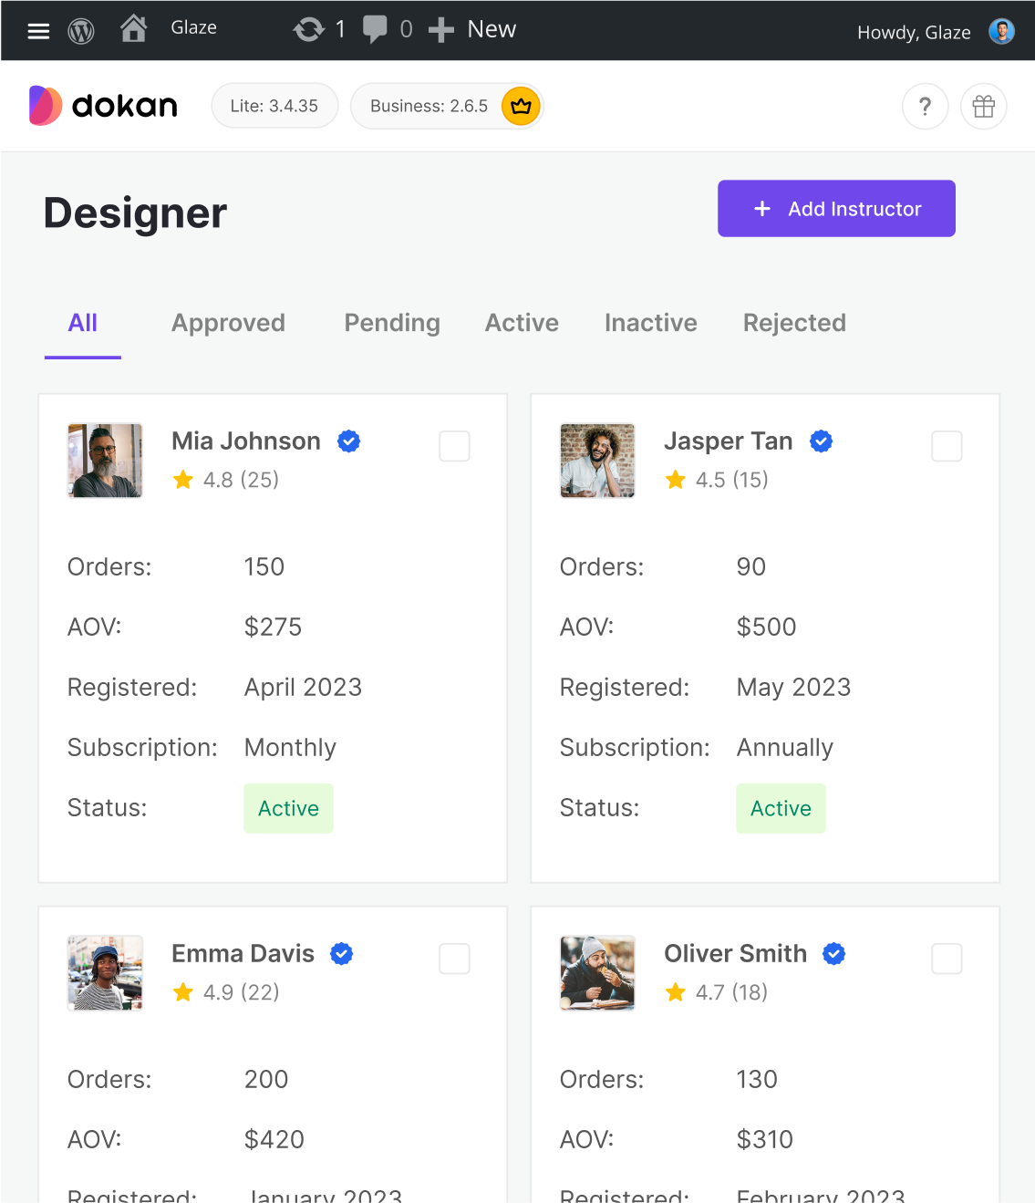
Task: Check Emma Davis's selection box
Action: (x=454, y=959)
